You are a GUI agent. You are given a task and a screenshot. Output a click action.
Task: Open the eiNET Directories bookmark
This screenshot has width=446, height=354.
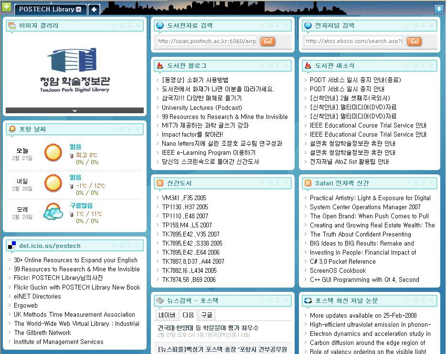tap(37, 296)
